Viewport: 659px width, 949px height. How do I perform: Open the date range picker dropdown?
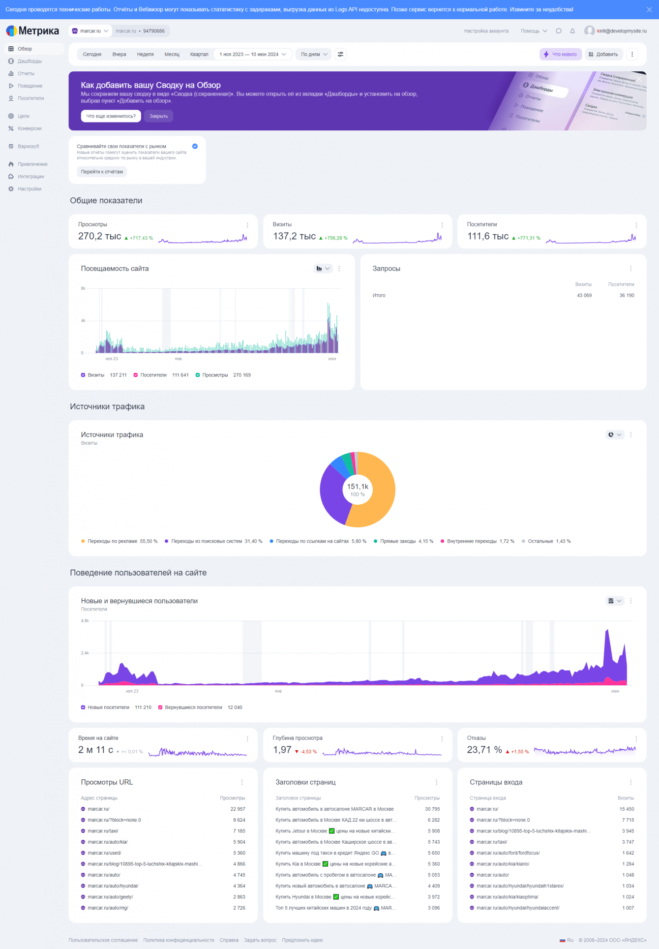click(x=253, y=54)
